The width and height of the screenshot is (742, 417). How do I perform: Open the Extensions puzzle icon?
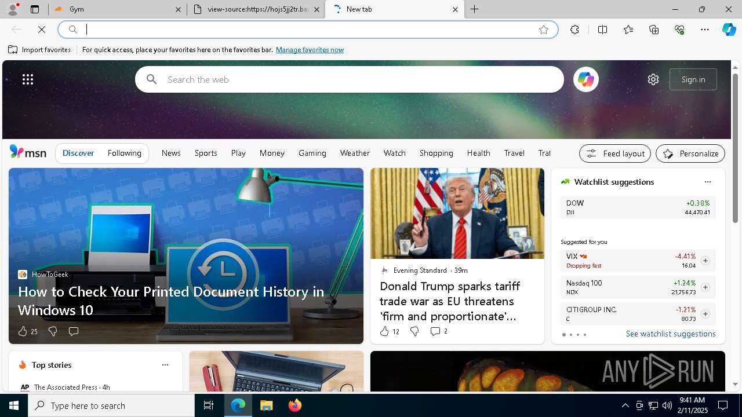tap(574, 30)
